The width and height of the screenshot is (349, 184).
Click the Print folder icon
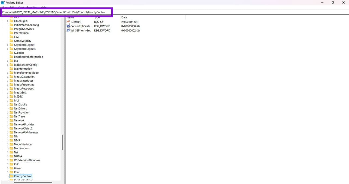coord(11,172)
